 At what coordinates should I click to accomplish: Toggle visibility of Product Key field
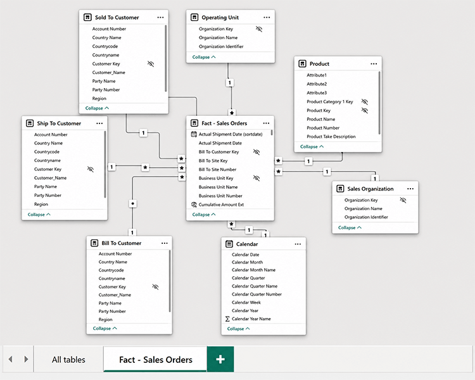[x=365, y=110]
